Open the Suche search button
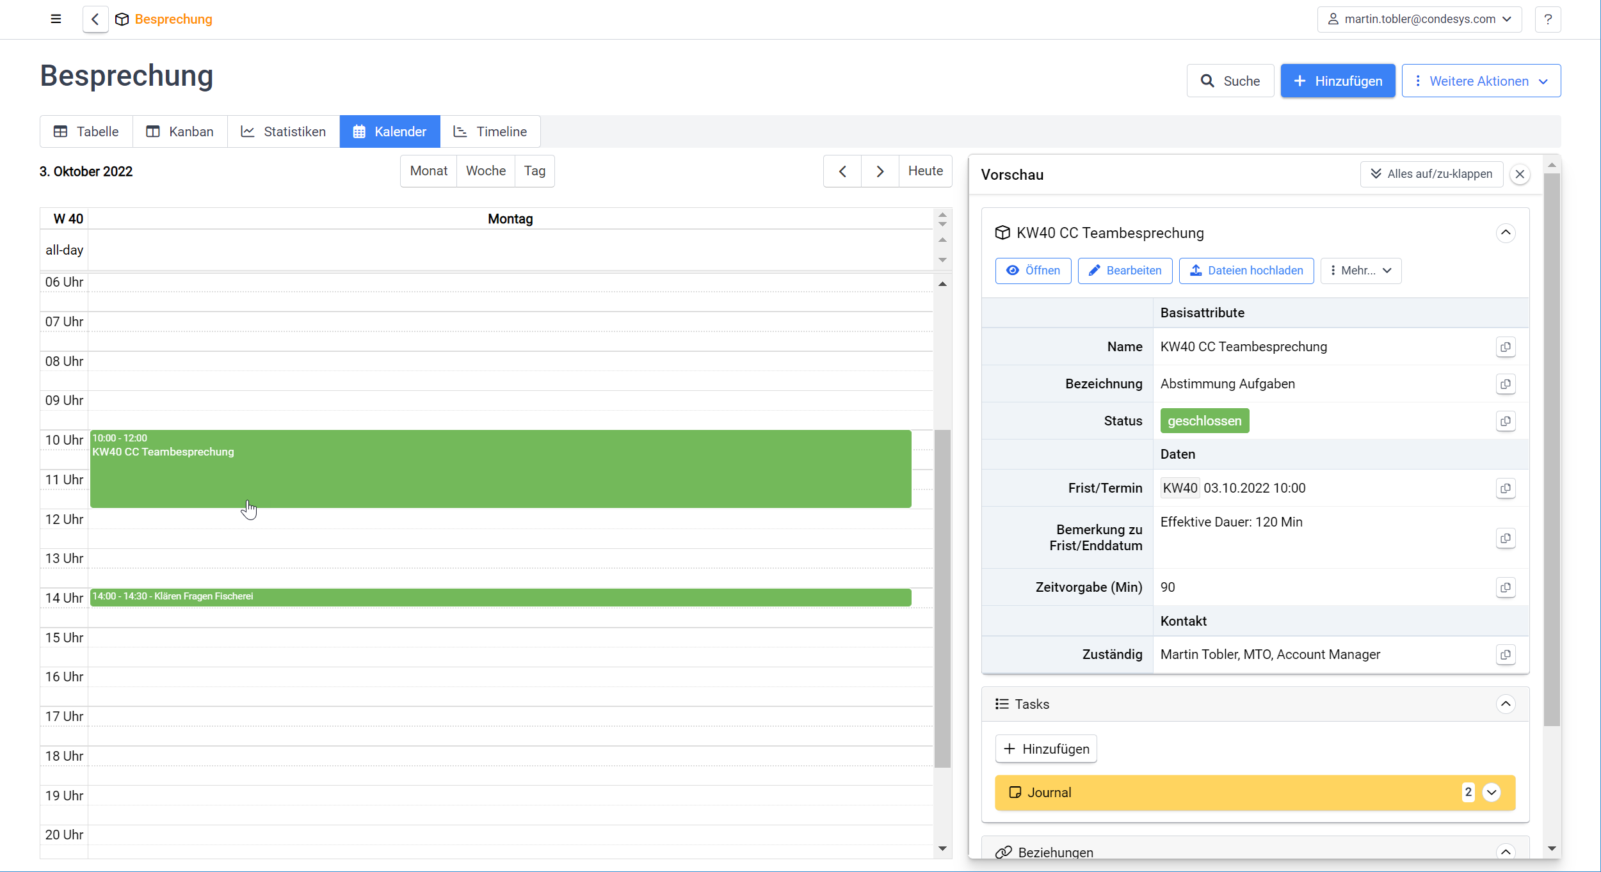Viewport: 1601px width, 872px height. [1230, 81]
